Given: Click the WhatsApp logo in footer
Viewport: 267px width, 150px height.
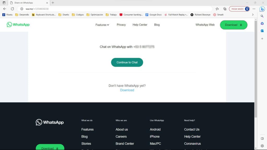Looking at the screenshot, I should click(x=50, y=122).
